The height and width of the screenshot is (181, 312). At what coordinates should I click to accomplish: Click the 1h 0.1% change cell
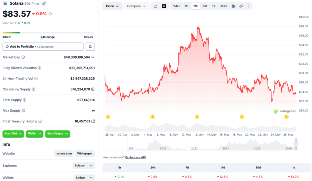point(119,177)
